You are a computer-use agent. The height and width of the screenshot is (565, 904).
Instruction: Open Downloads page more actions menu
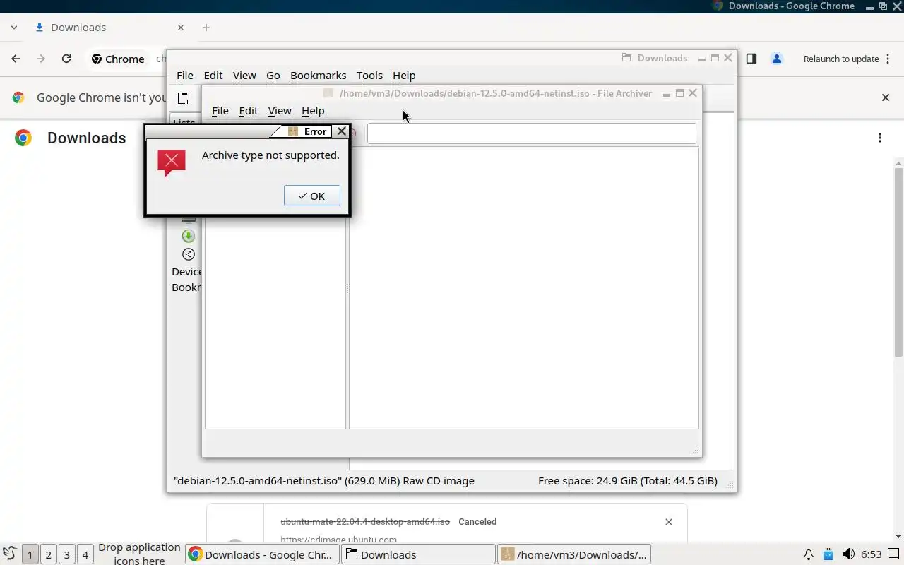pos(880,138)
